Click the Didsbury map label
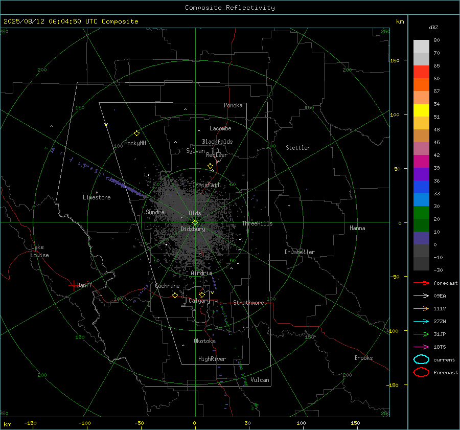 (x=193, y=229)
